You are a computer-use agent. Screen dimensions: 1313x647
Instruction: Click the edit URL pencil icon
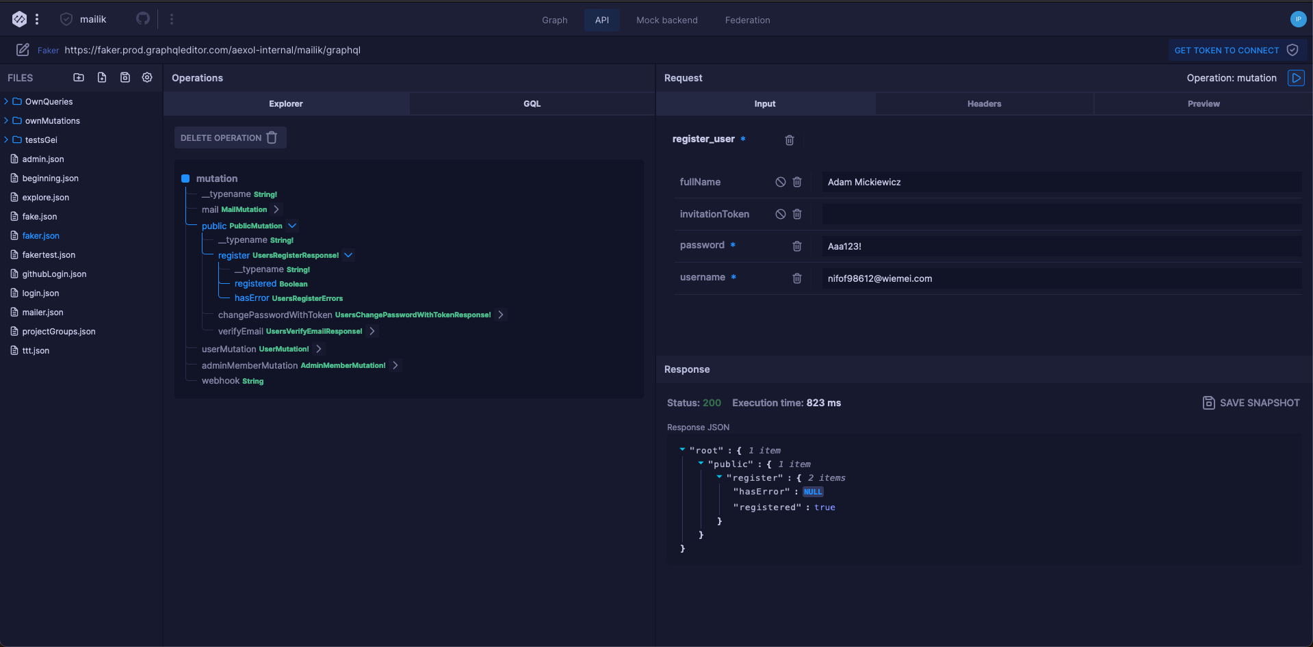(23, 49)
